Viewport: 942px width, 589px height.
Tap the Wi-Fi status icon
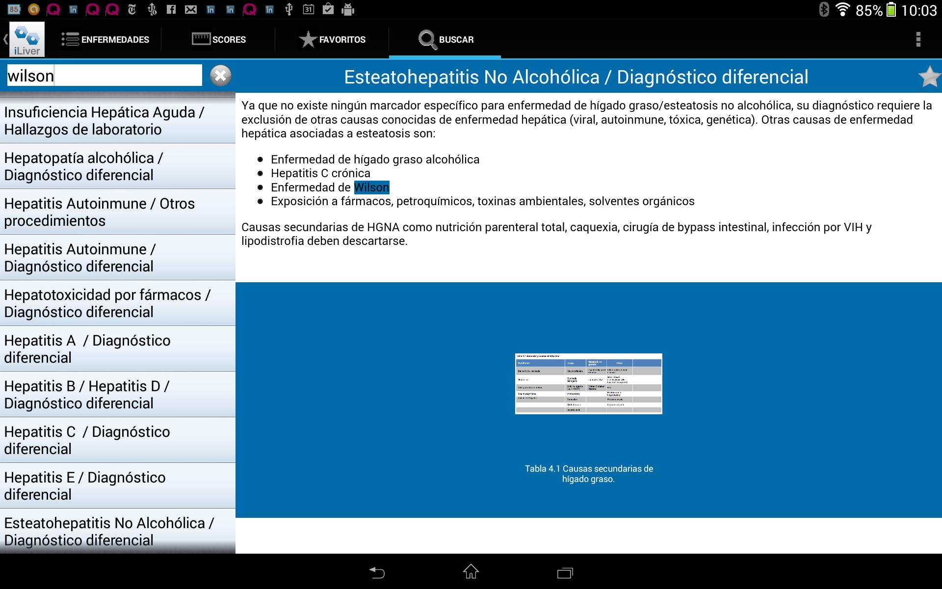pos(842,9)
